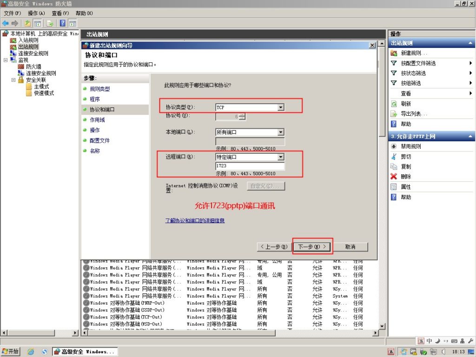This screenshot has width=476, height=357.
Task: Open Internet Explorer from the taskbar
Action: [x=31, y=351]
